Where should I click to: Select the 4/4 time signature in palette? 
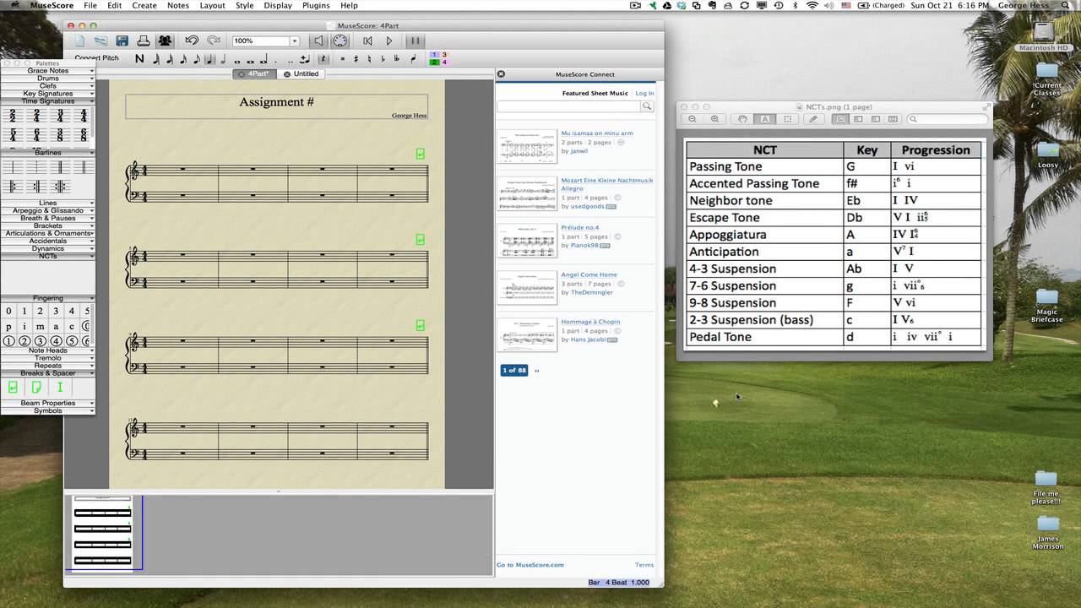[x=84, y=116]
